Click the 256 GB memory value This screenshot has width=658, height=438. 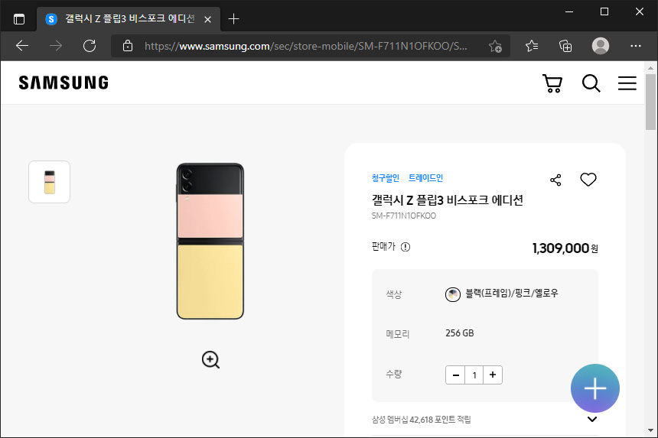click(460, 333)
